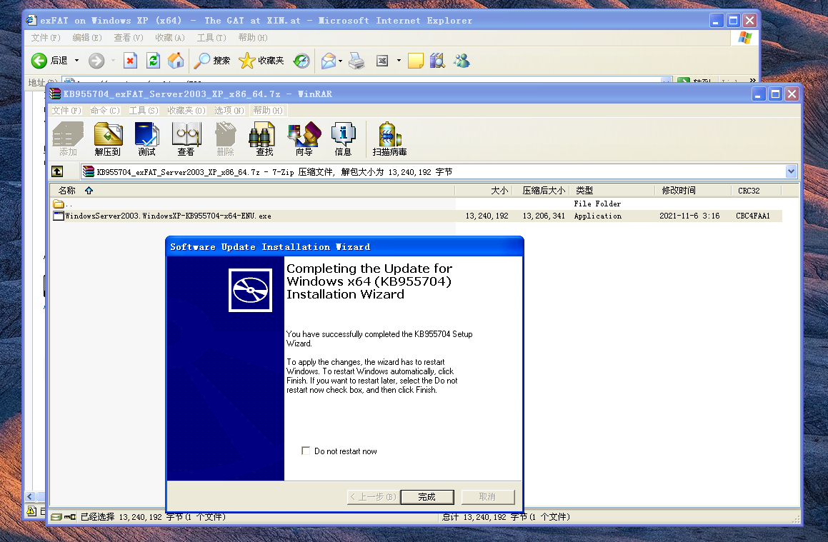
Task: Click 解压到 (Extract To) in WinRAR toolbar
Action: pos(108,139)
